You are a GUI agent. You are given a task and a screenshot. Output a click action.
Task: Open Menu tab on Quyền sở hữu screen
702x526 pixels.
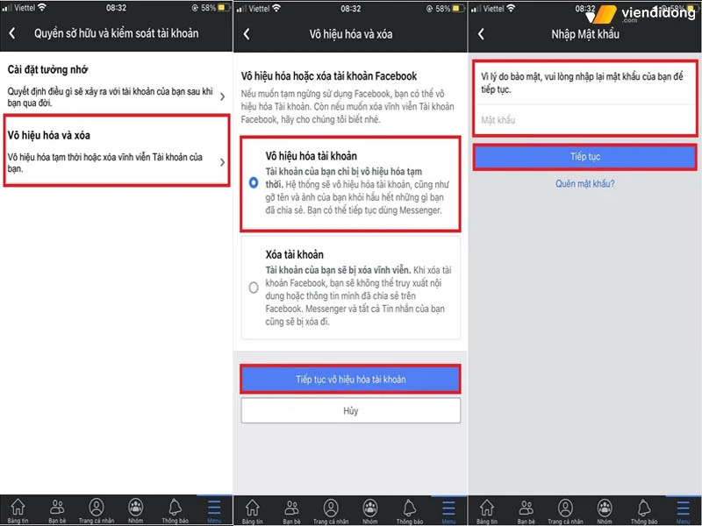point(214,509)
